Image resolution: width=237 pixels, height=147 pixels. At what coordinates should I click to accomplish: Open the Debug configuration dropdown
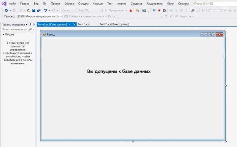(69, 10)
